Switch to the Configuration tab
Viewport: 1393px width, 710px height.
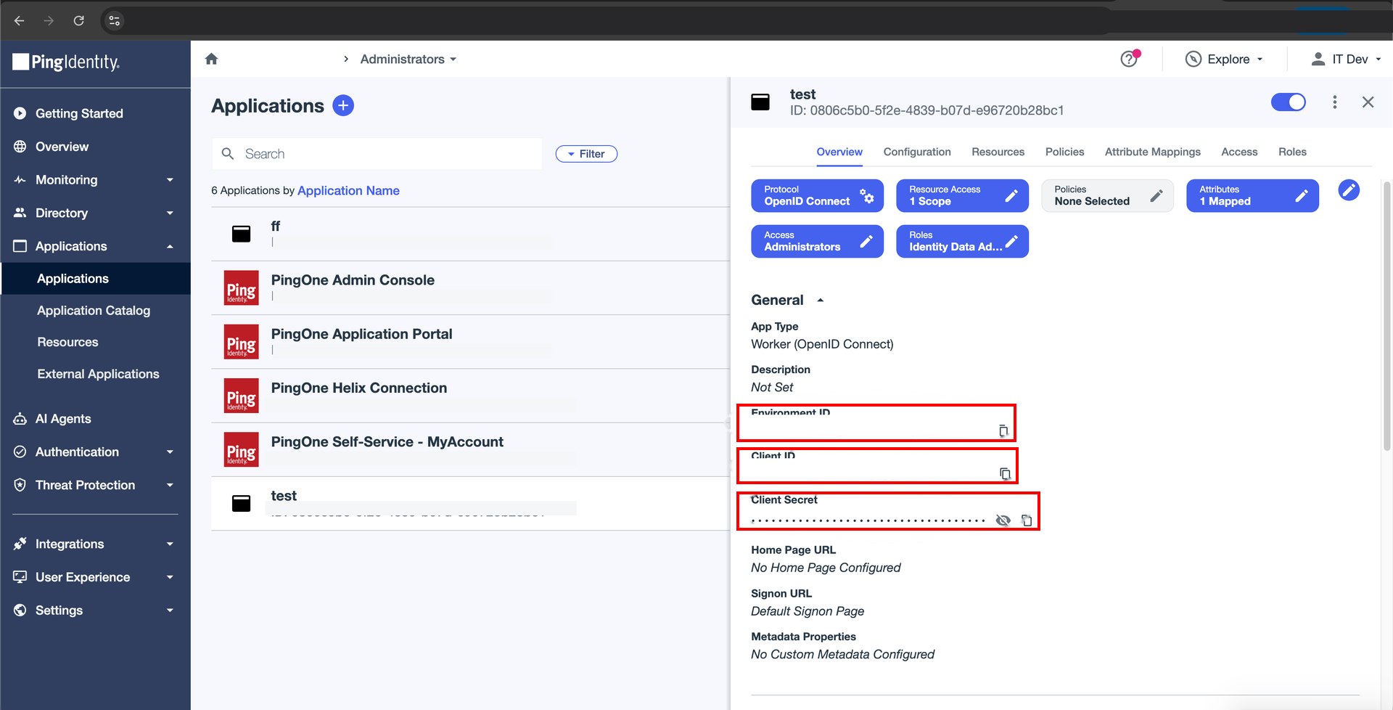[917, 152]
